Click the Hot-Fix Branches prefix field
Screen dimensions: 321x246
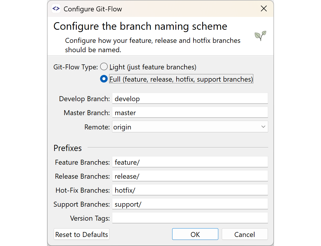[x=190, y=190]
